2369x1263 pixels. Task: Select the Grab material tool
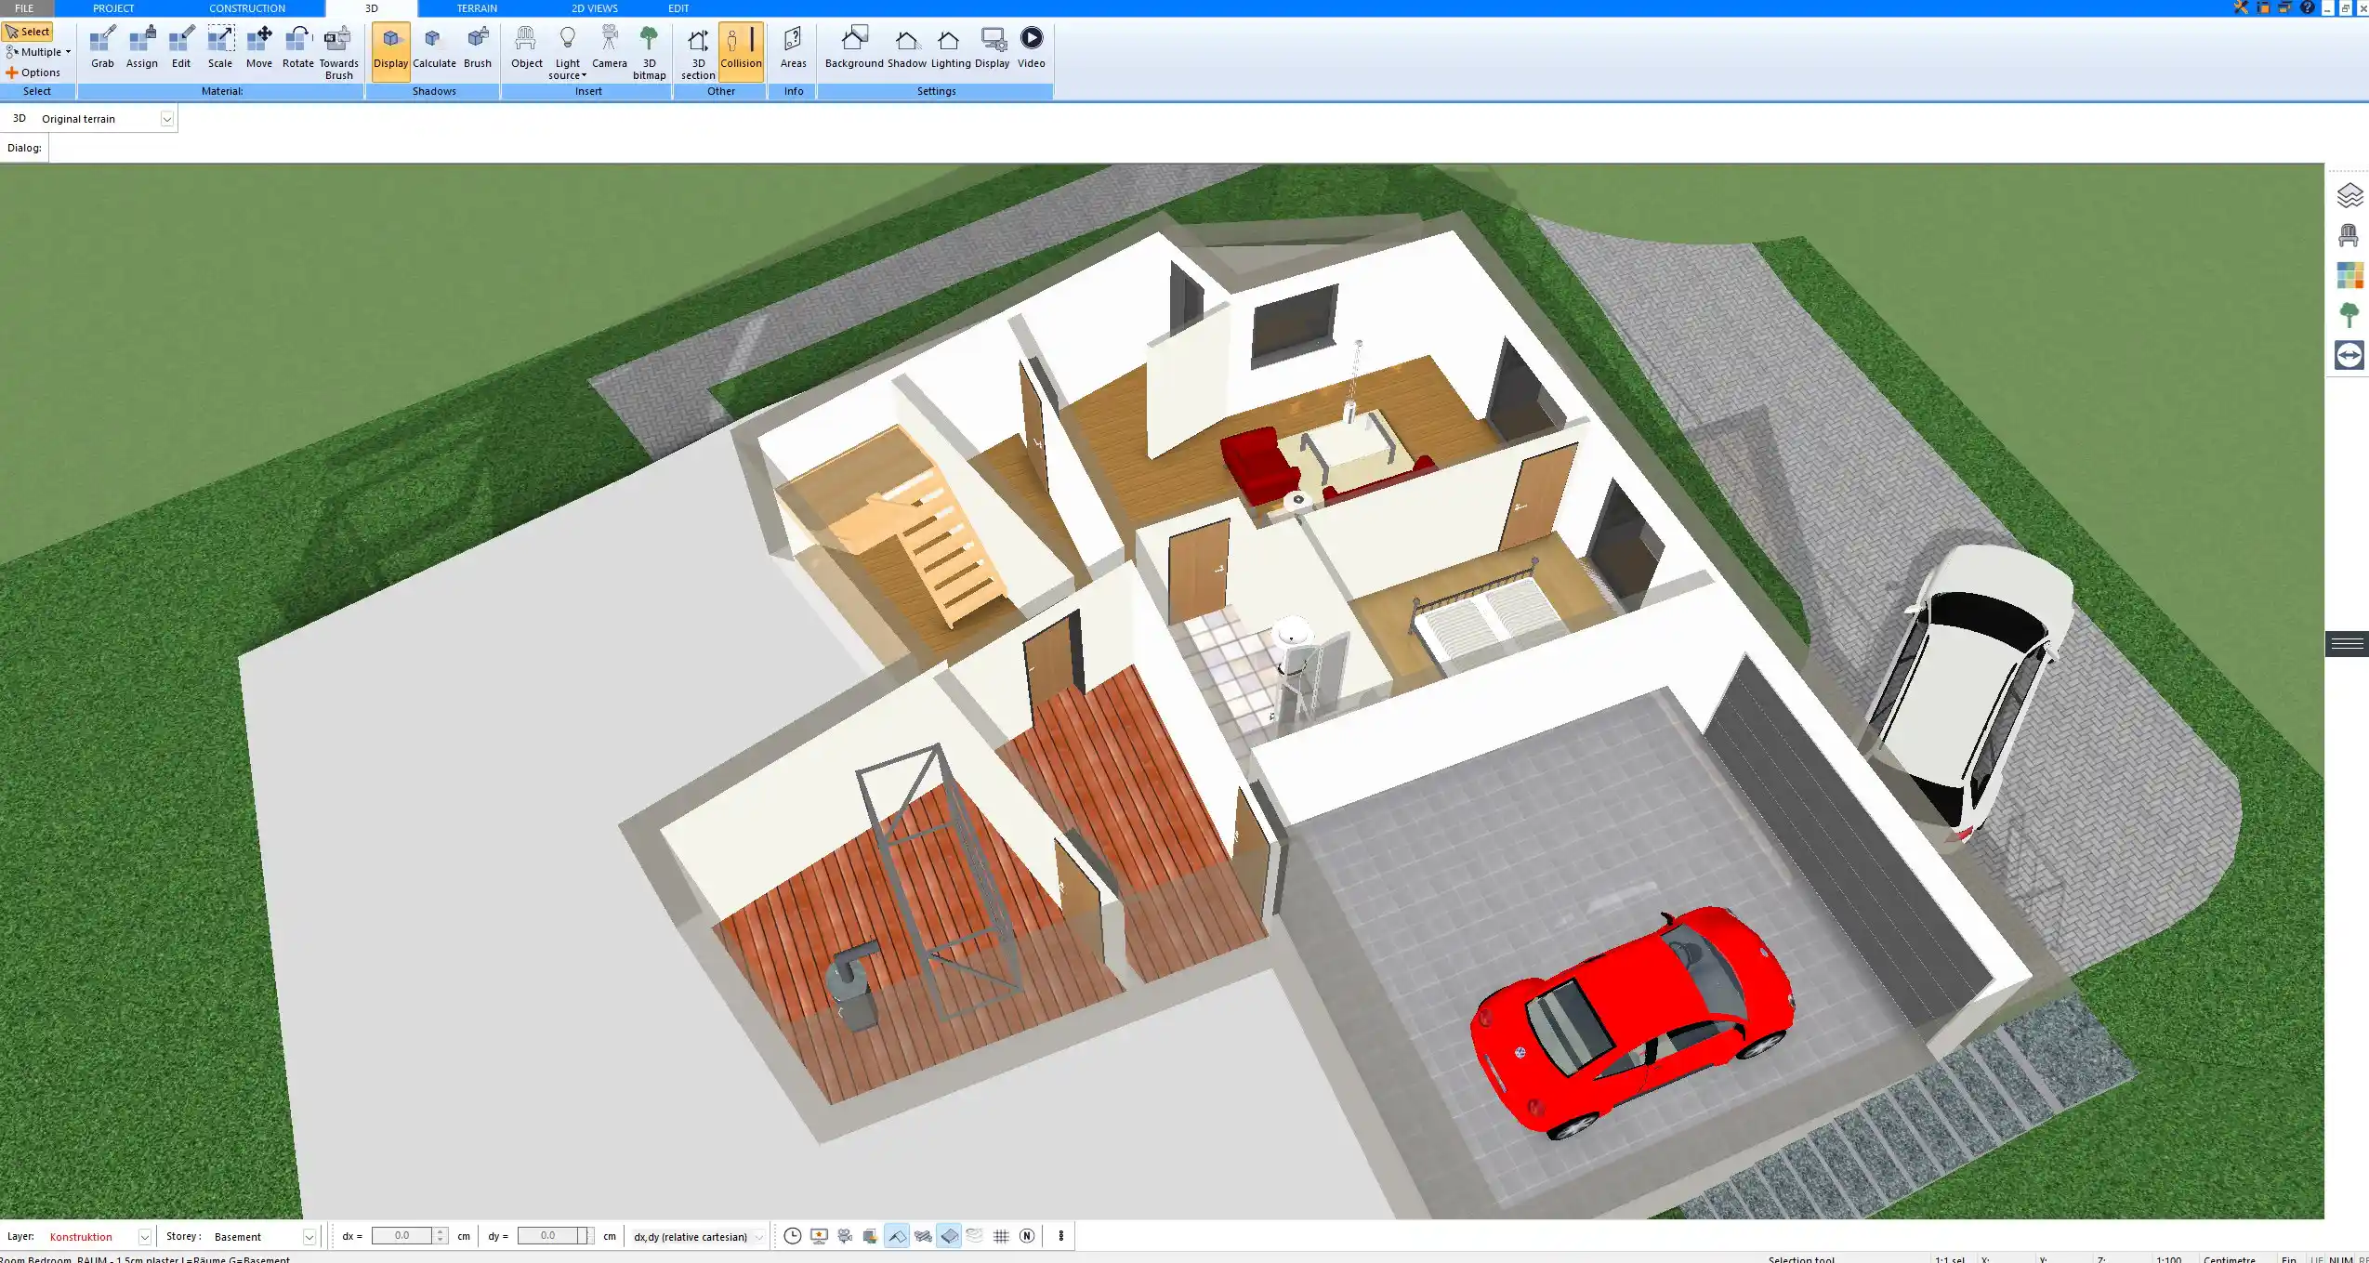tap(102, 48)
